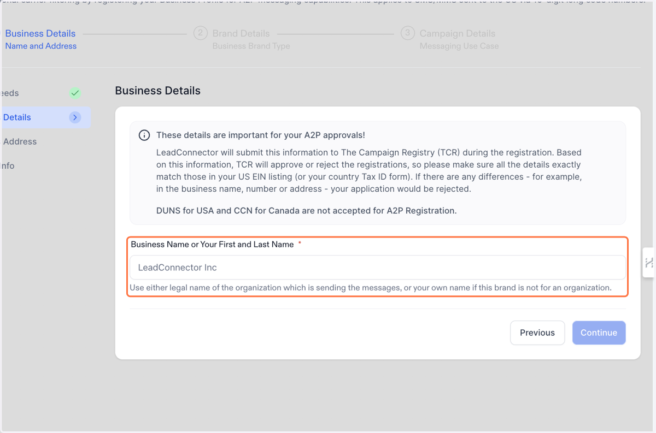Open the Business Details step in the stepper
656x433 pixels.
click(40, 39)
